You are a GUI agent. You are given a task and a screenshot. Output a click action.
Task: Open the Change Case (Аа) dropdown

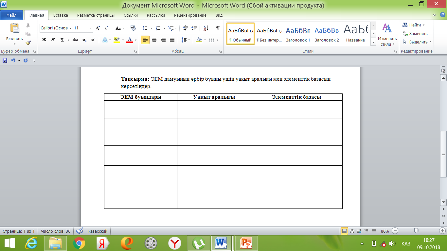120,28
